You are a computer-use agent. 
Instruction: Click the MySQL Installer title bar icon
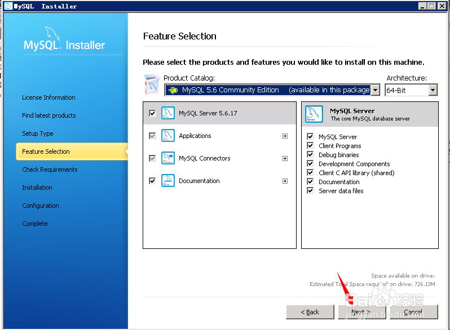(8, 6)
